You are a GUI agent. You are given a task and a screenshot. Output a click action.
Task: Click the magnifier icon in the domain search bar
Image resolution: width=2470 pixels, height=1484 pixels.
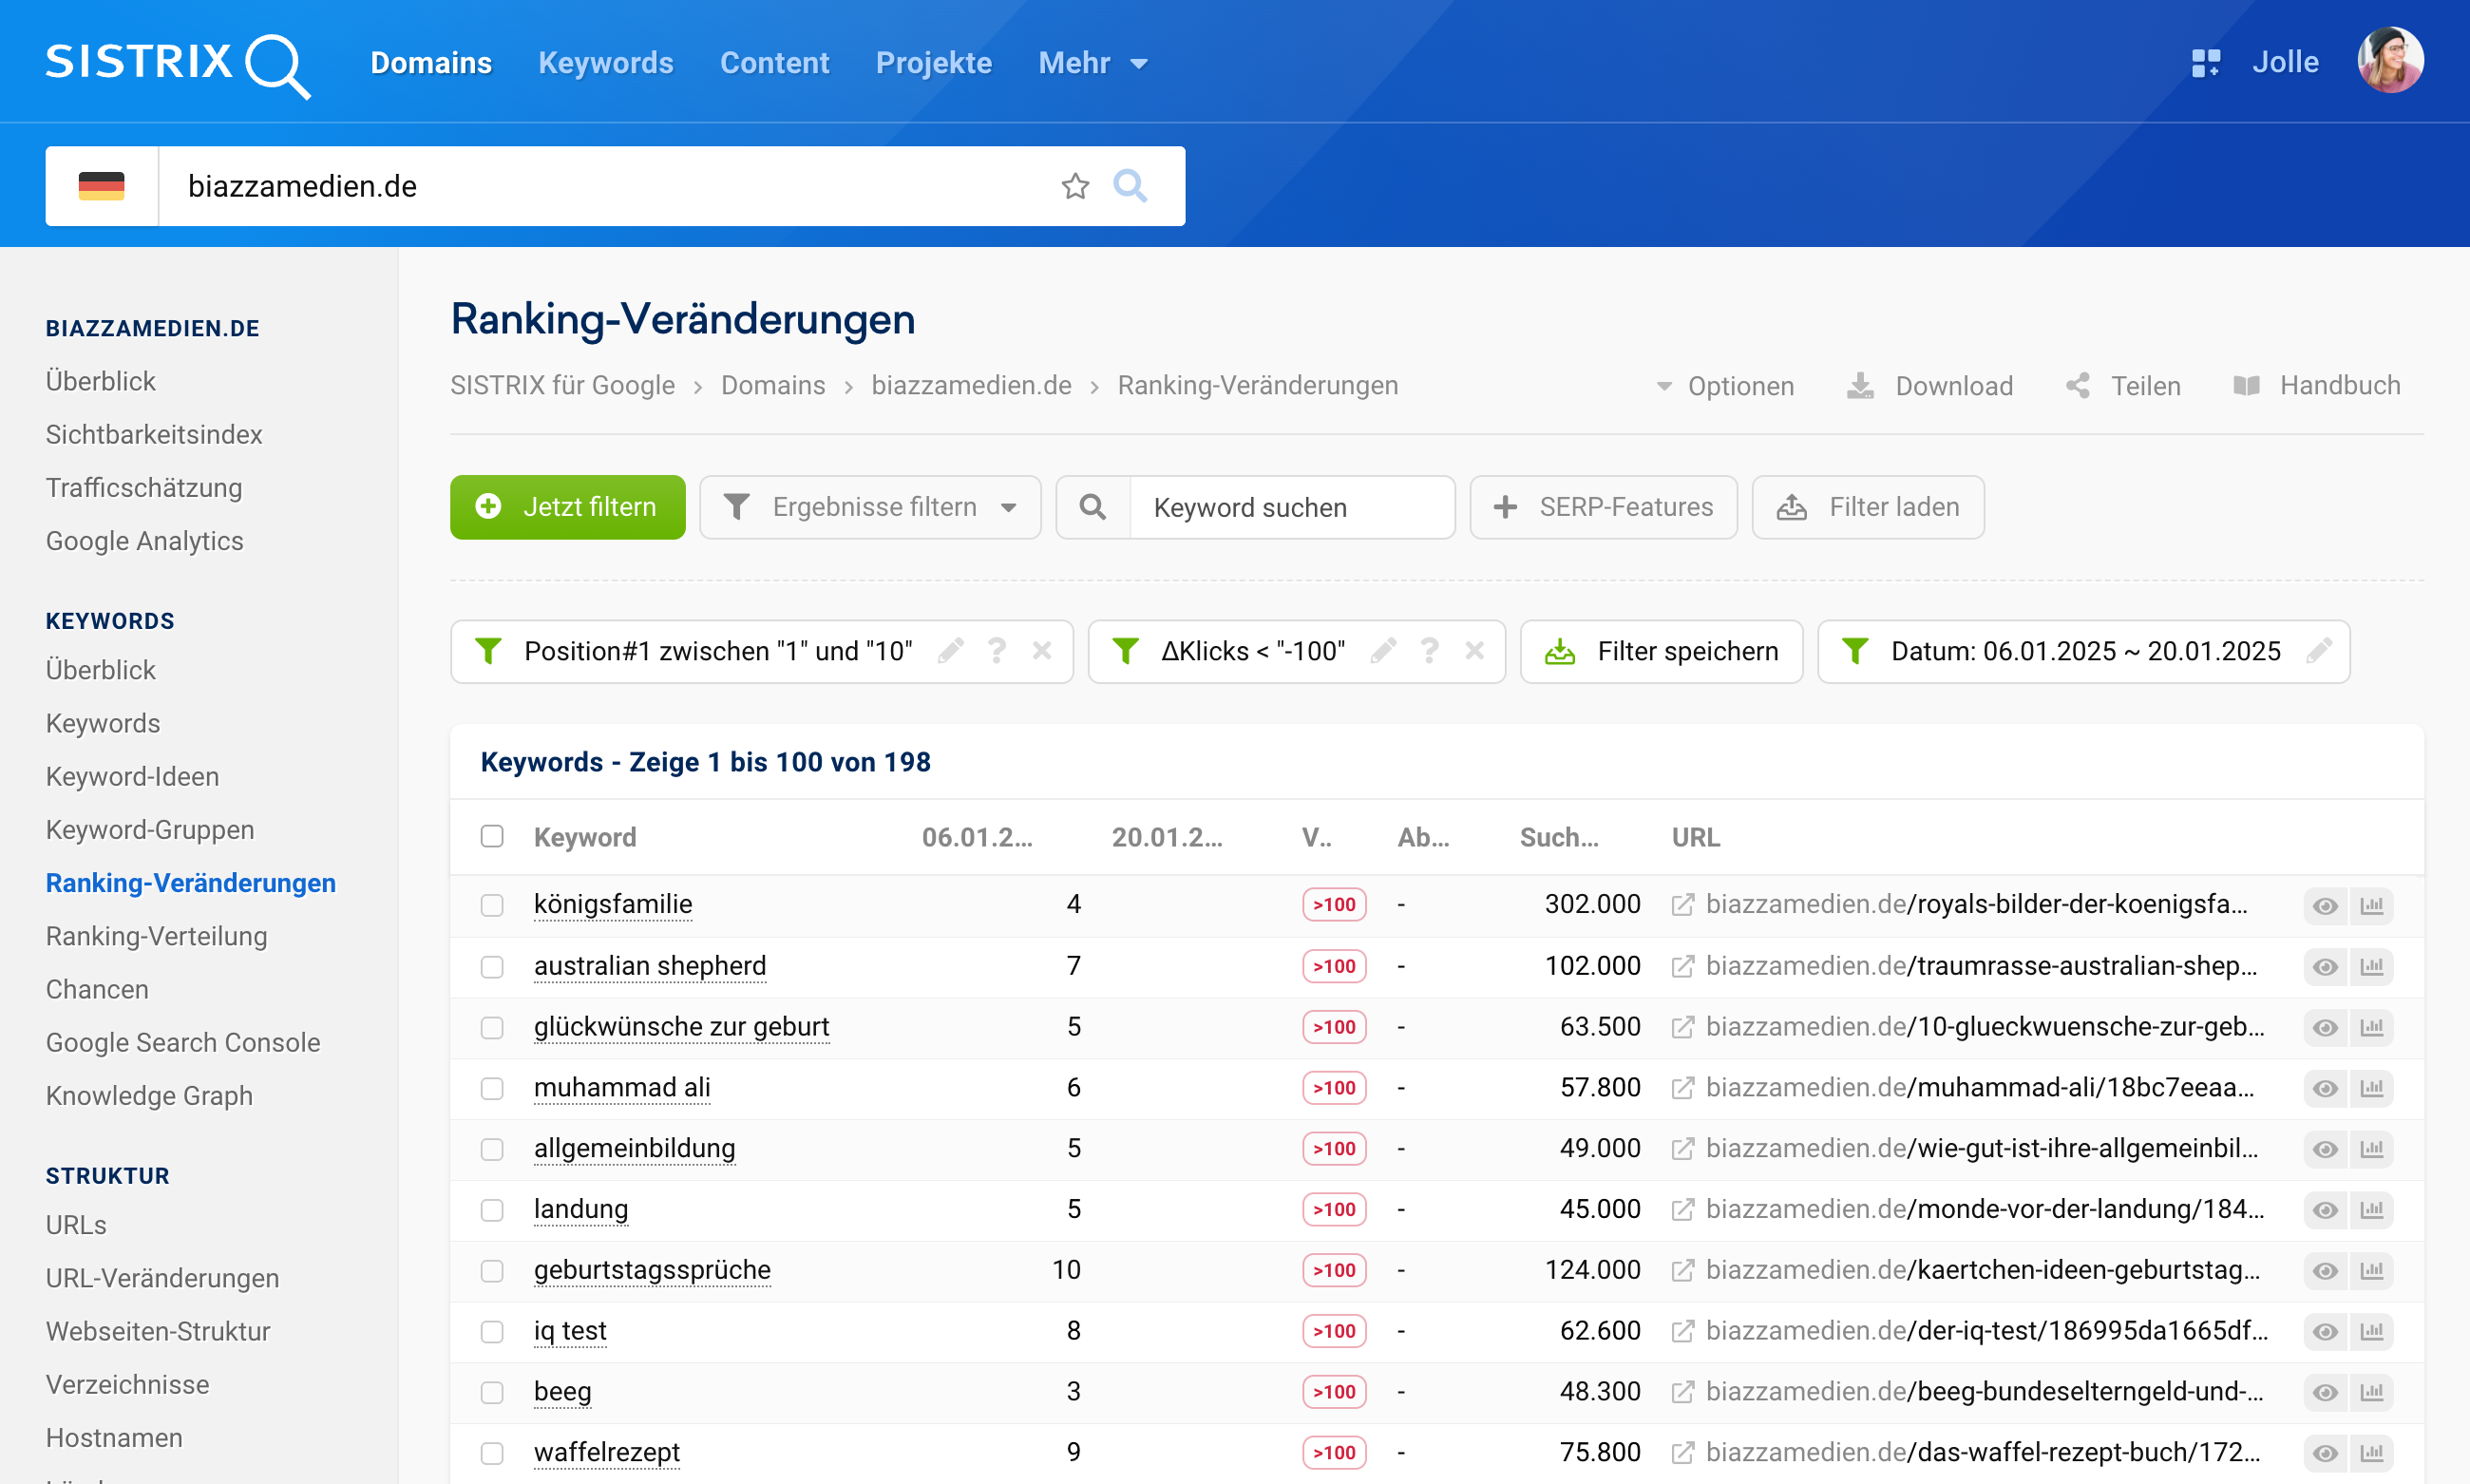1131,186
